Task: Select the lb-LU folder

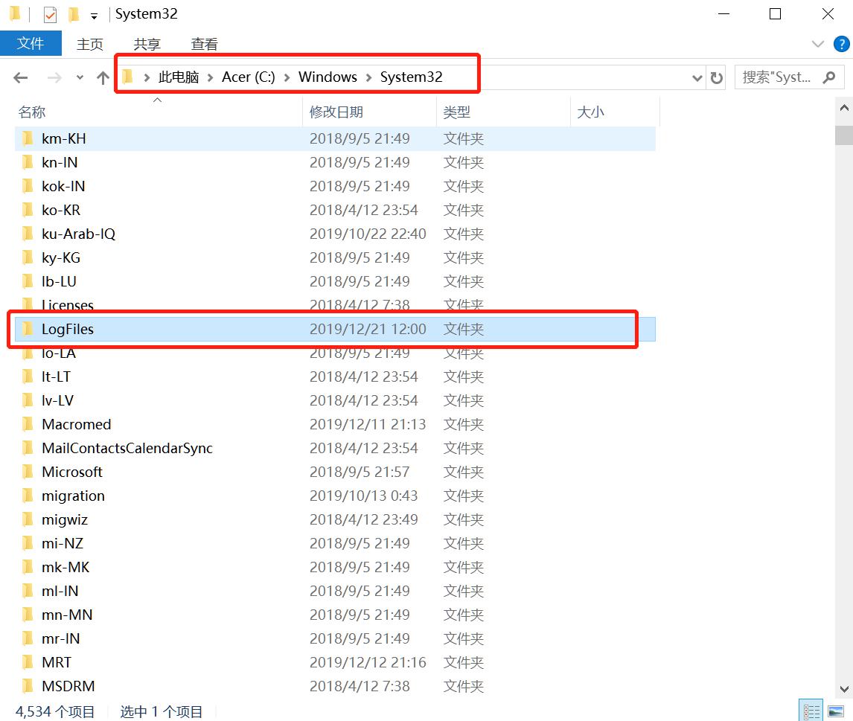Action: [x=335, y=282]
